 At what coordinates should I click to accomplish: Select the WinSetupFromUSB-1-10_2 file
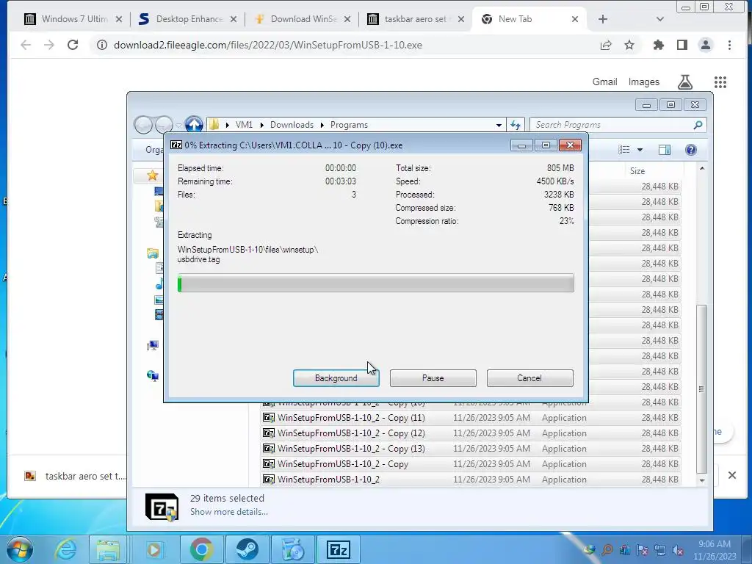click(471, 479)
